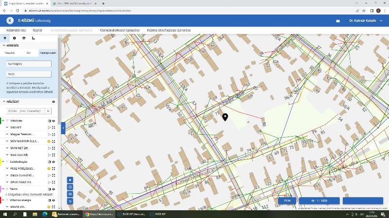The width and height of the screenshot is (389, 218).
Task: Zoom to extent of Magyar Telekom network
Action: [53, 135]
